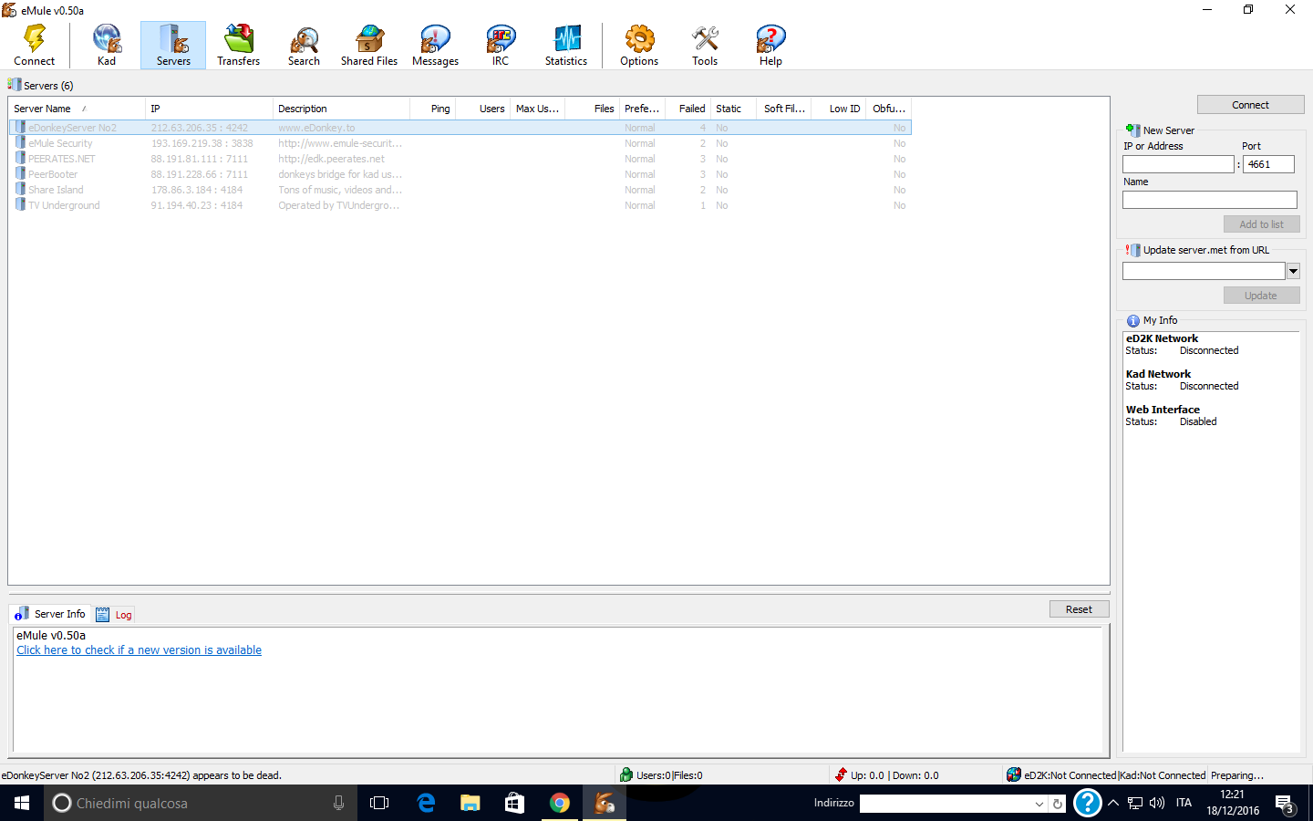Open Microsoft Edge from the taskbar
The height and width of the screenshot is (821, 1313).
click(x=426, y=803)
